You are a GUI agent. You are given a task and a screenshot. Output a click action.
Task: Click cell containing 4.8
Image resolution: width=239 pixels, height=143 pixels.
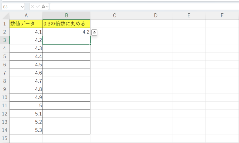[x=26, y=89]
